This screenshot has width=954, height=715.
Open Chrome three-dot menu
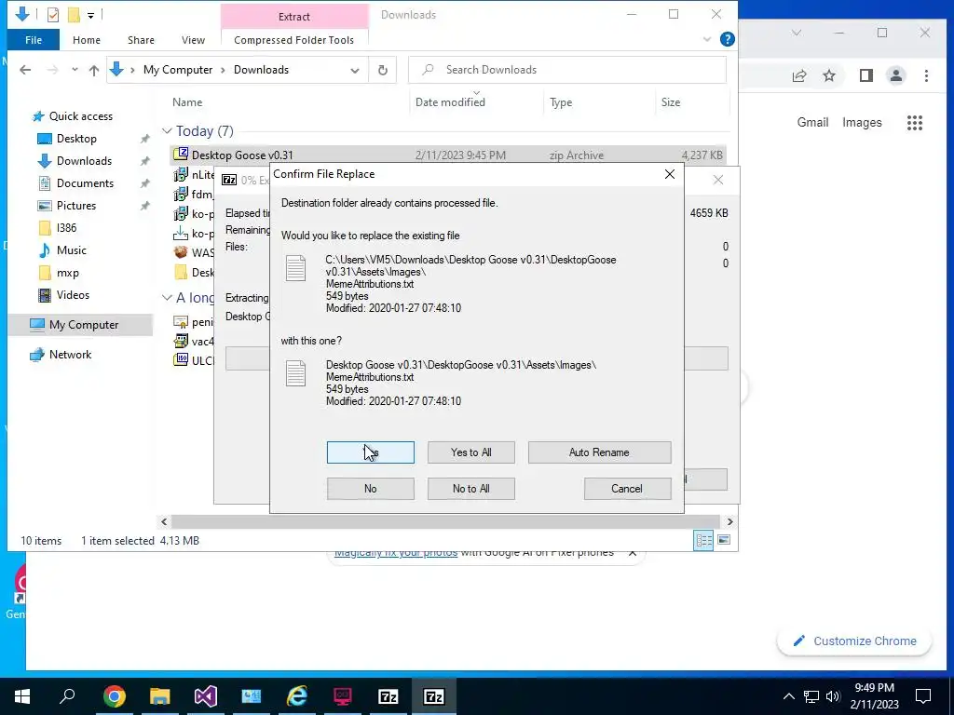pyautogui.click(x=926, y=76)
